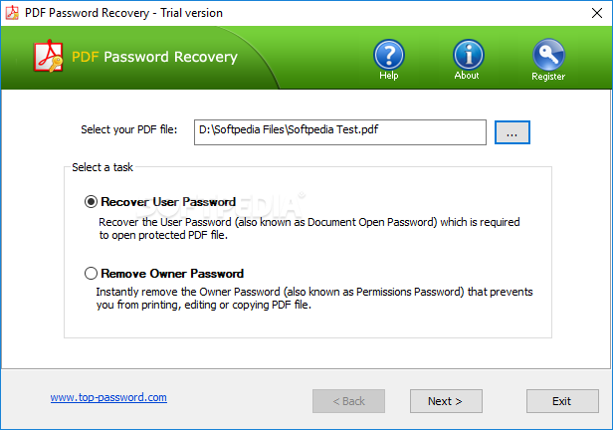Click the Recover User Password description text
613x430 pixels.
click(309, 229)
